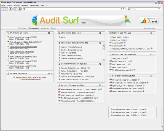Screen dimensions: 164x131
Task: Show info for Styled Layer Descriptor.pdf
Action: pos(144,91)
